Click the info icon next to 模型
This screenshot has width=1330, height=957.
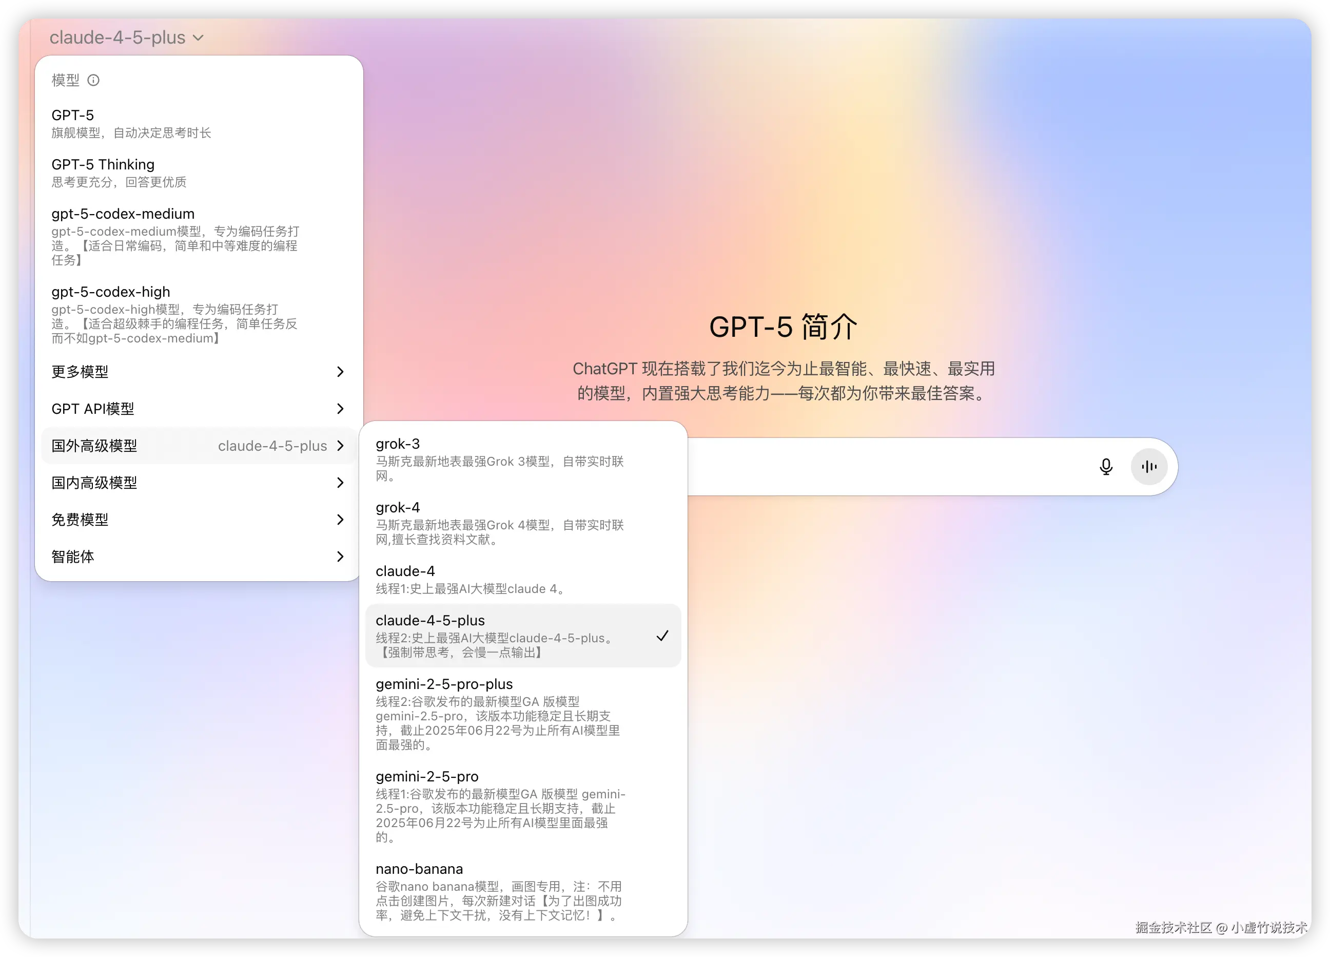(93, 80)
